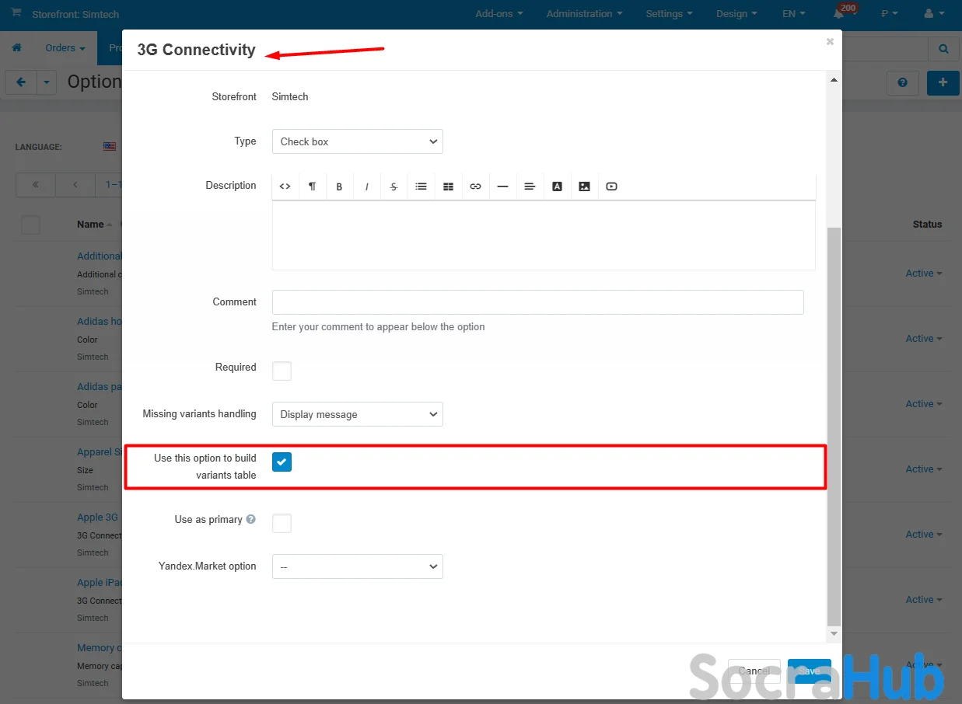Insert a bullet list in description editor
Image resolution: width=962 pixels, height=704 pixels.
point(421,186)
